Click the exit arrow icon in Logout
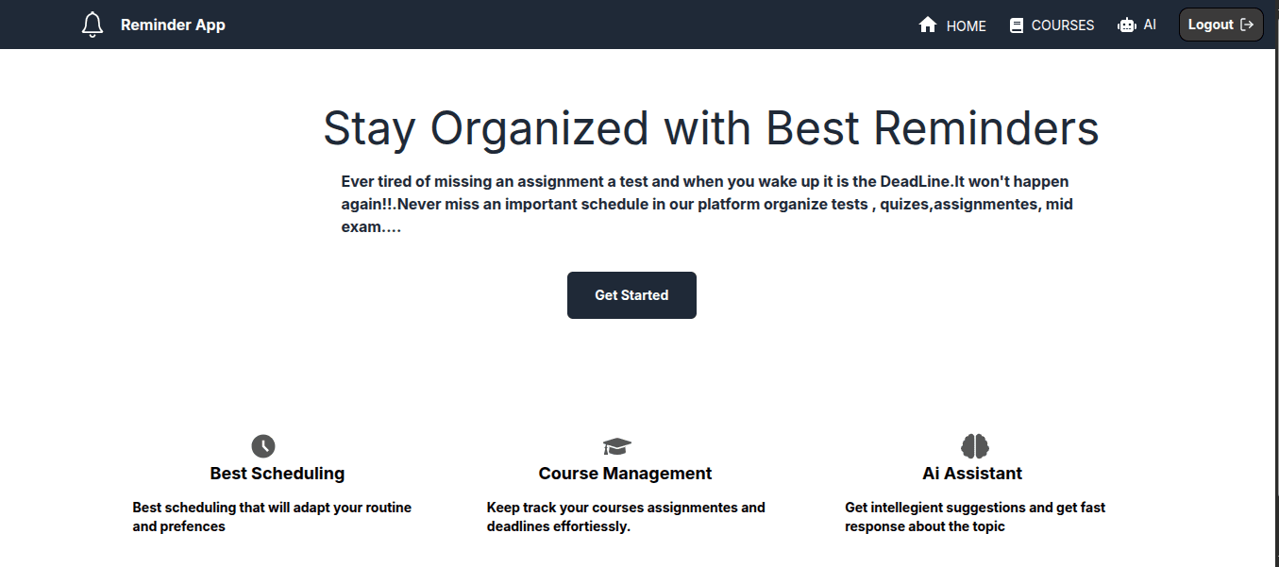The width and height of the screenshot is (1279, 567). point(1247,25)
